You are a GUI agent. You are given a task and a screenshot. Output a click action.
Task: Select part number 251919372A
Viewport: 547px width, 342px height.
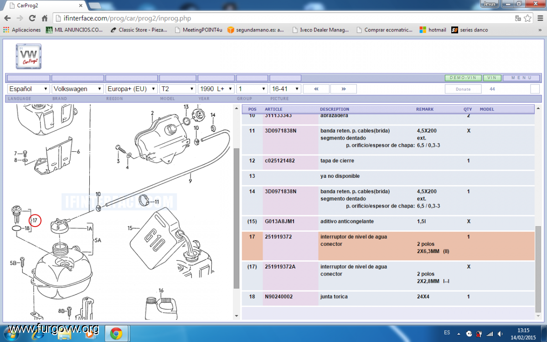click(280, 267)
